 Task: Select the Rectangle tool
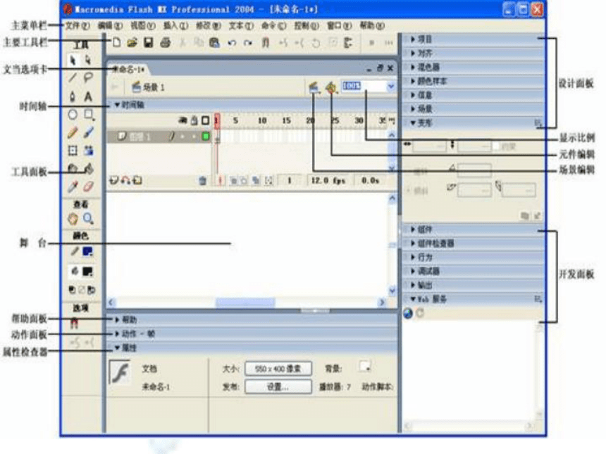click(89, 114)
